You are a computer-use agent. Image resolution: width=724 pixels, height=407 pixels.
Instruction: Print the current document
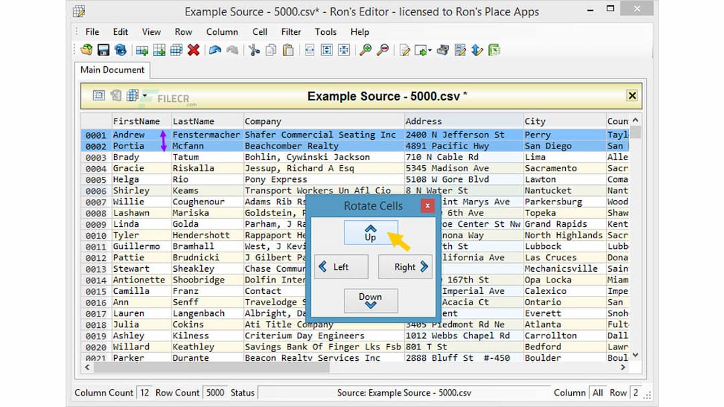point(442,50)
